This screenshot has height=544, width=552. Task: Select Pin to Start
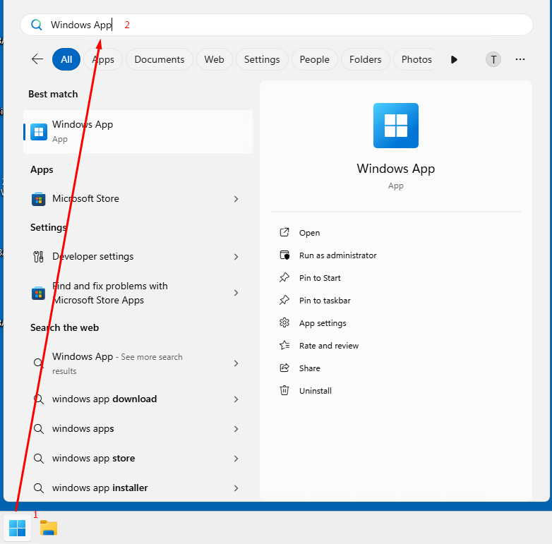tap(320, 278)
